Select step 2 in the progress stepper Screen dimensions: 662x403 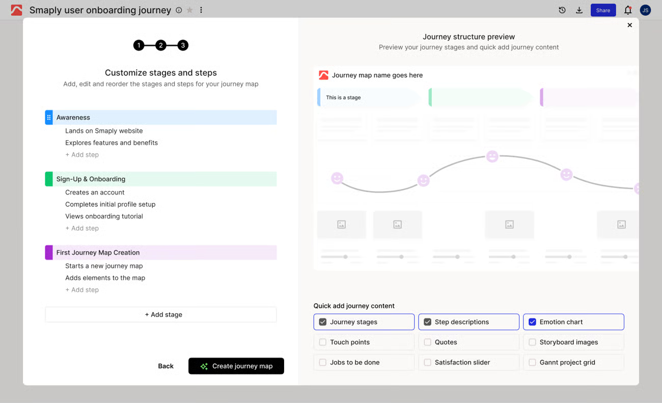pos(161,45)
